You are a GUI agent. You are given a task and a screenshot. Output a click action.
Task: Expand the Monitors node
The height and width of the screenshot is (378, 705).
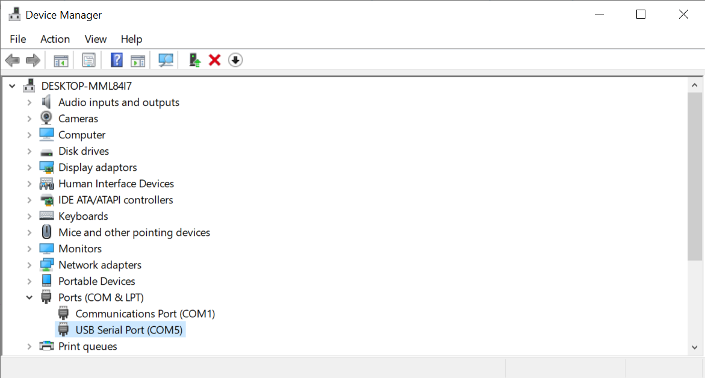point(30,249)
